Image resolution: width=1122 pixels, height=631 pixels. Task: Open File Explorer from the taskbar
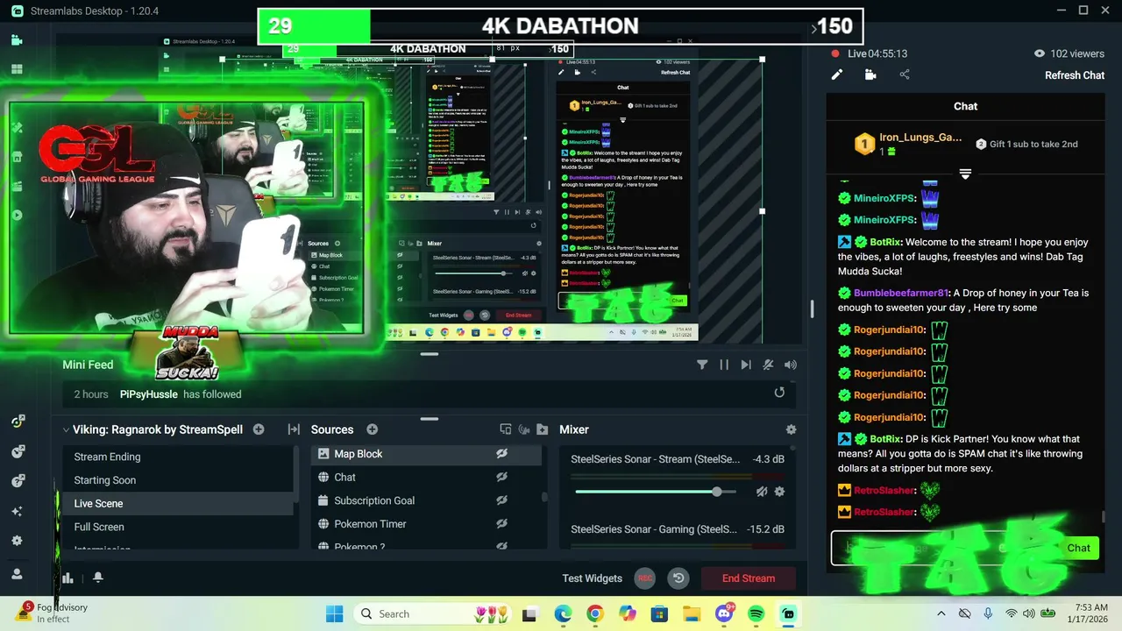[692, 613]
